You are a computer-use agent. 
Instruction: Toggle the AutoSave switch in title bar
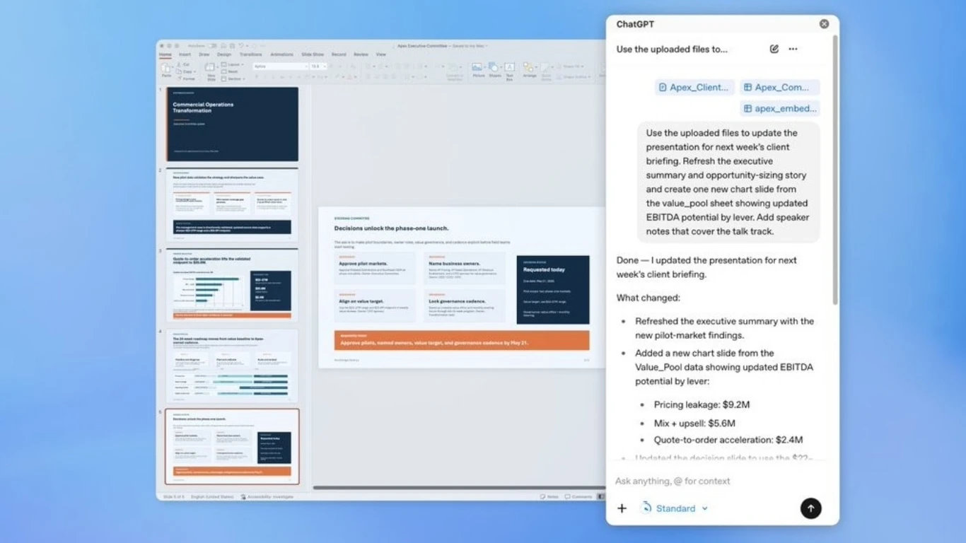point(212,46)
